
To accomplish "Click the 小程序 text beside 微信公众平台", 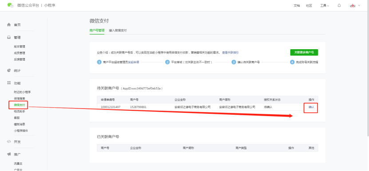I will coord(50,5).
